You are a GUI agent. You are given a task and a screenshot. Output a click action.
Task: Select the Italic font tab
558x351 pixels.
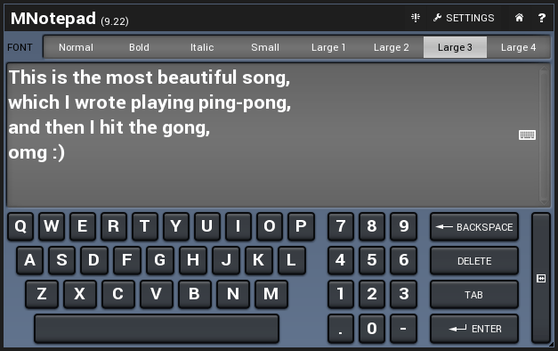[x=202, y=47]
